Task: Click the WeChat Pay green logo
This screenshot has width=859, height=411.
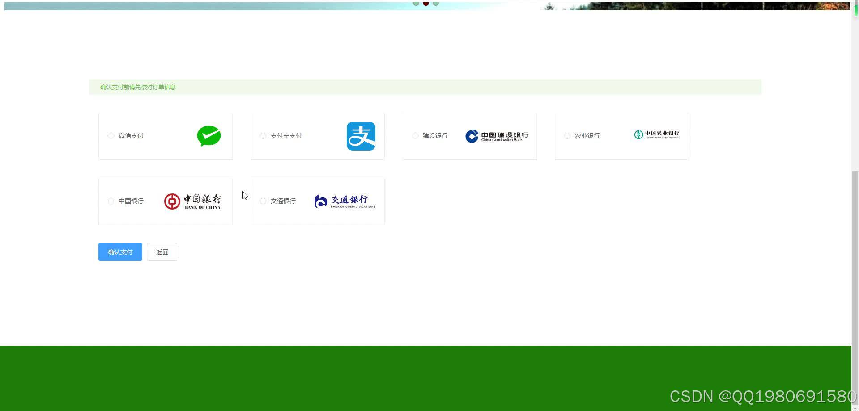Action: pos(208,136)
